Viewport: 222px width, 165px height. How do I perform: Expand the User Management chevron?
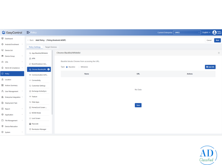click(x=22, y=91)
